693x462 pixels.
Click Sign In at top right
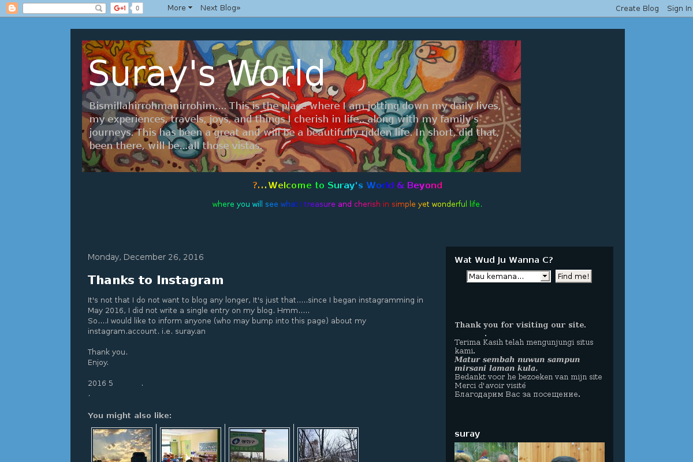pyautogui.click(x=679, y=8)
